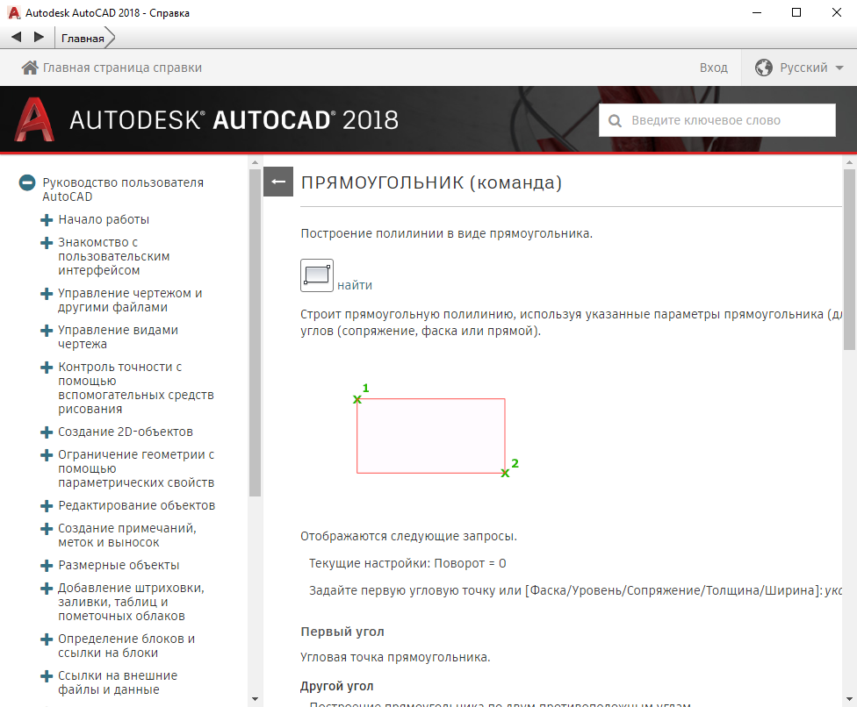The image size is (857, 707).
Task: Click the ПРЯМОУГОЛЬНИК (команда) title
Action: (431, 182)
